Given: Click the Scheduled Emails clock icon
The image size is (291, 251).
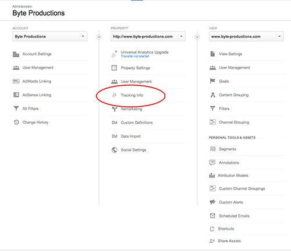Looking at the screenshot, I should 212,215.
